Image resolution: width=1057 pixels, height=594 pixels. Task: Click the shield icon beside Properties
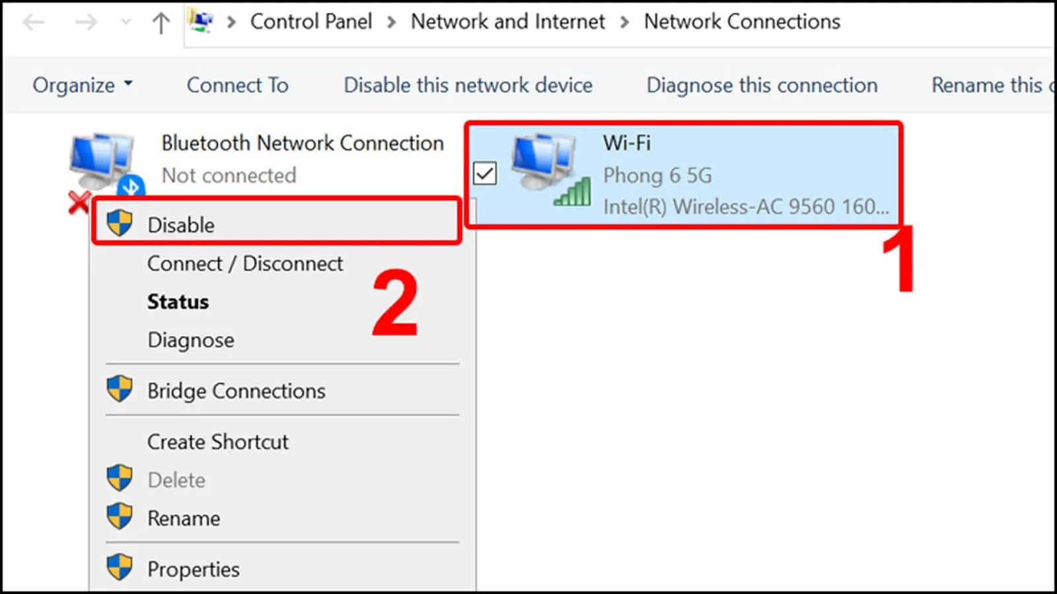click(120, 567)
